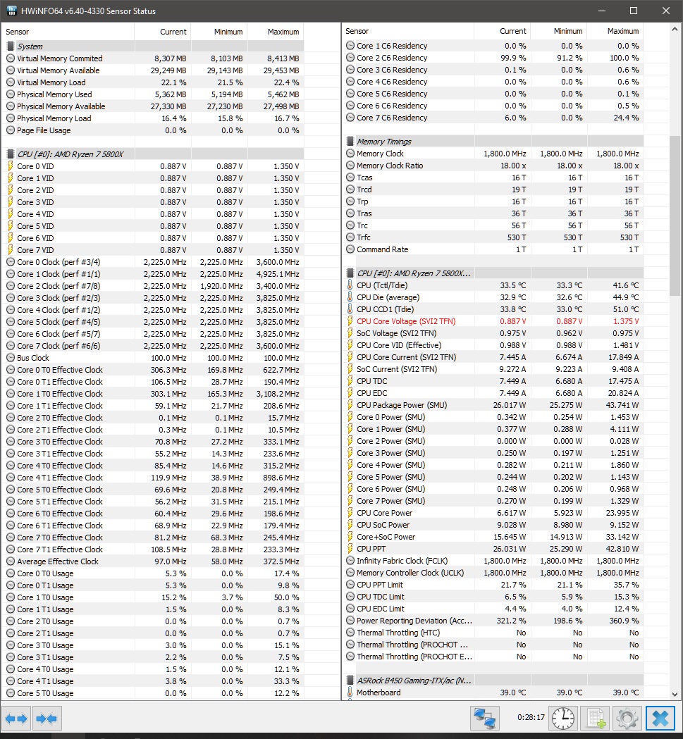Screen dimensions: 683x739
Task: Click lightning icon beside Core 0 VID
Action: click(10, 166)
